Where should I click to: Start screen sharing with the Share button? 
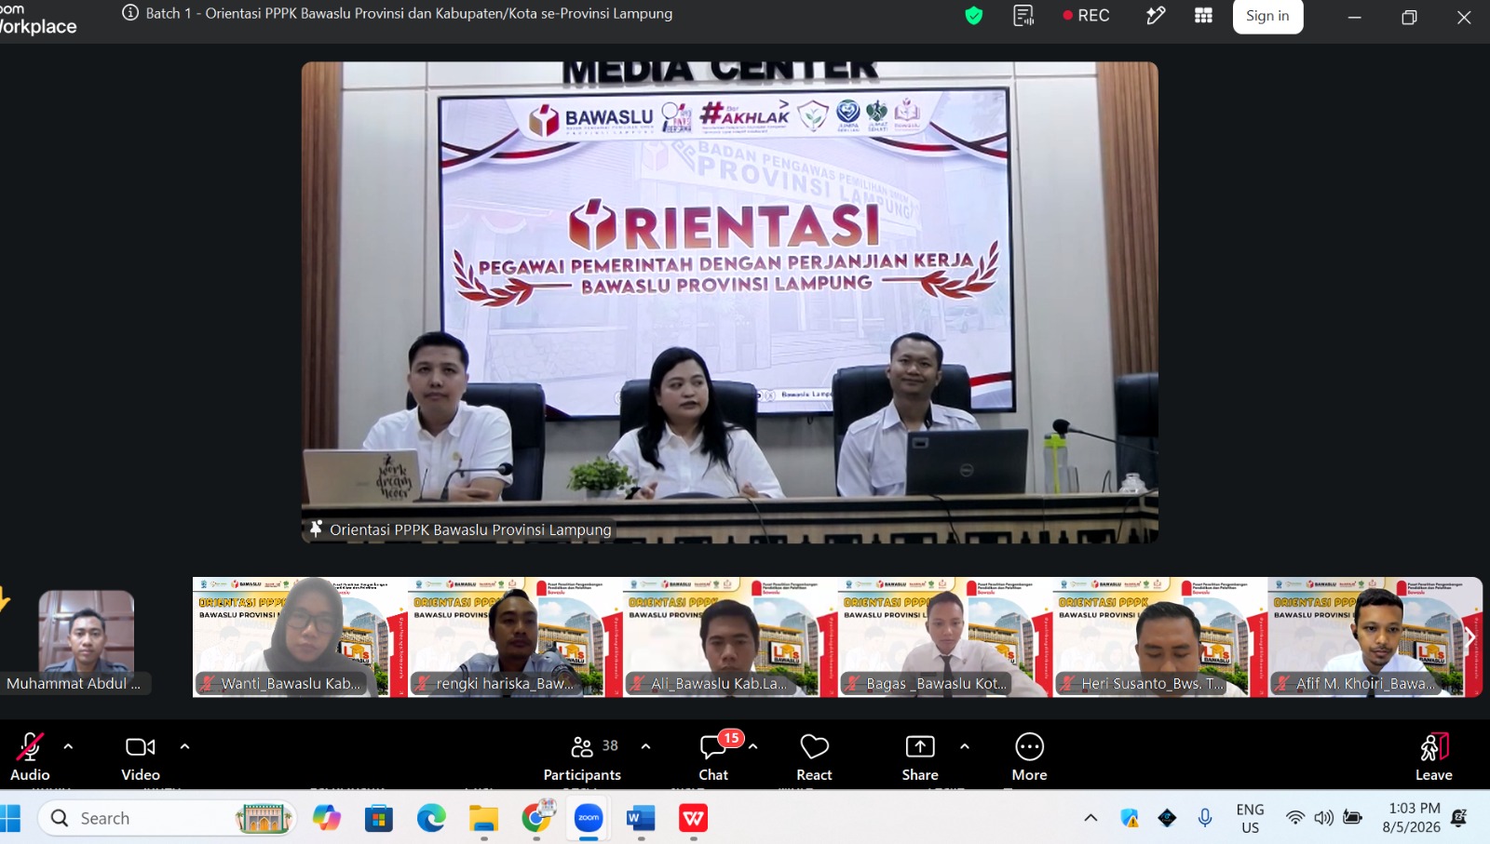click(x=920, y=757)
